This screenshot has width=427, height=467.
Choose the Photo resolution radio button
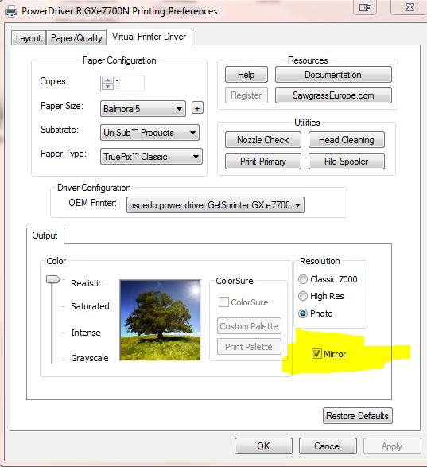(x=303, y=313)
